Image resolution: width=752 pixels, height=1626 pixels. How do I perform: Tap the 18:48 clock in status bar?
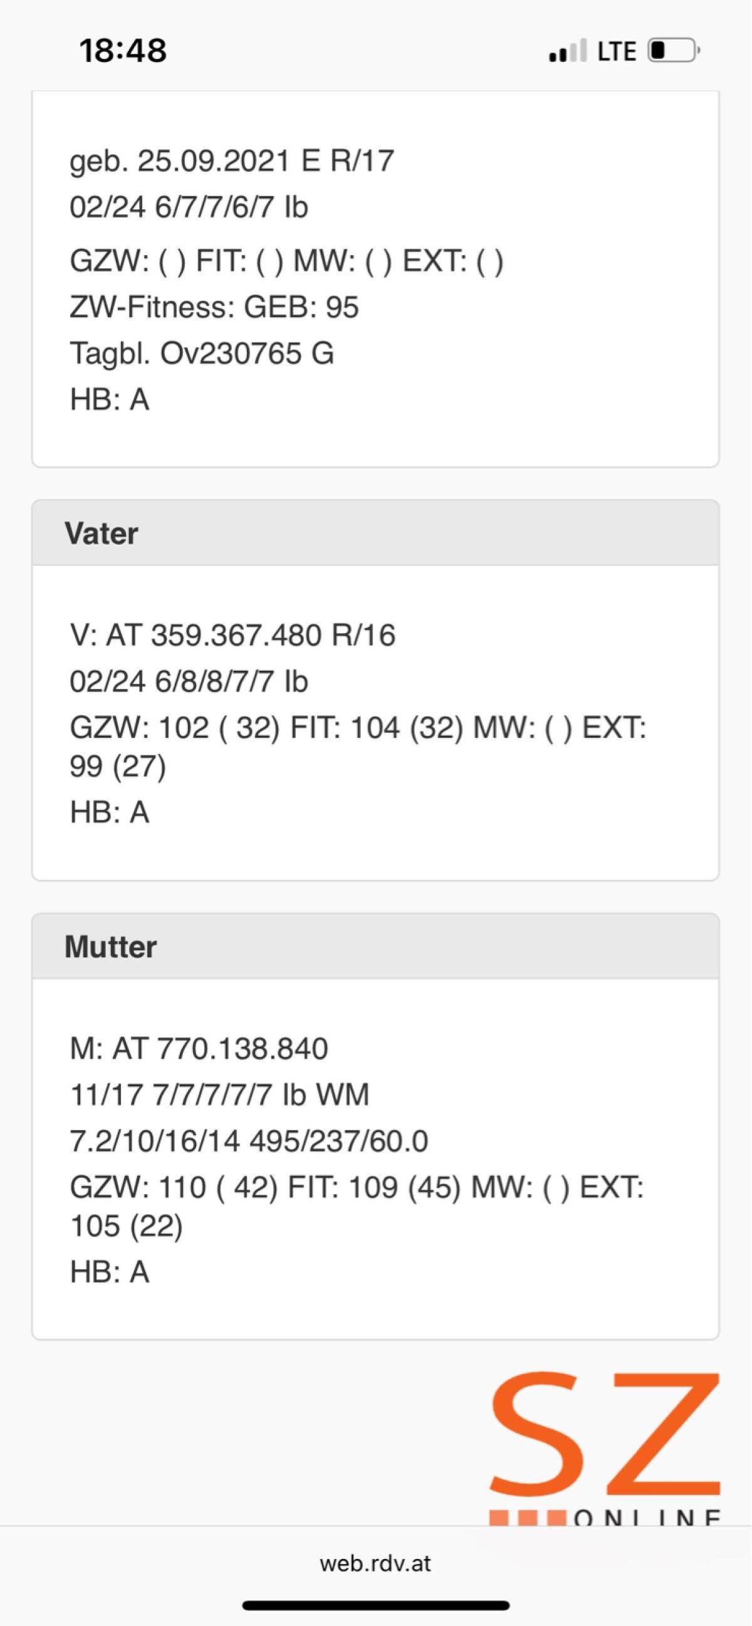pos(123,51)
